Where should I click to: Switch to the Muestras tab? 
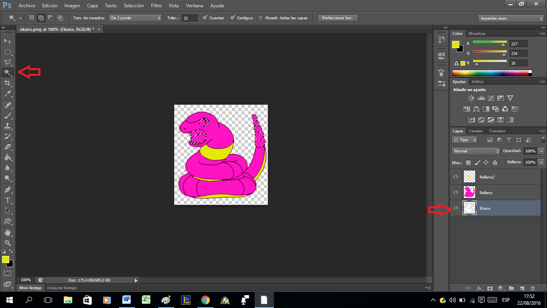[477, 34]
